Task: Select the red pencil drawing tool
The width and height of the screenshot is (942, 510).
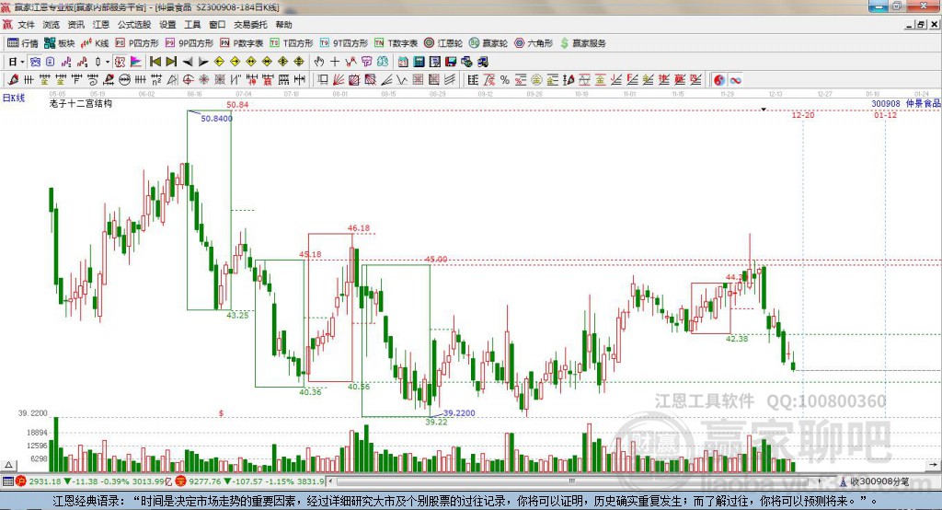Action: tap(13, 80)
